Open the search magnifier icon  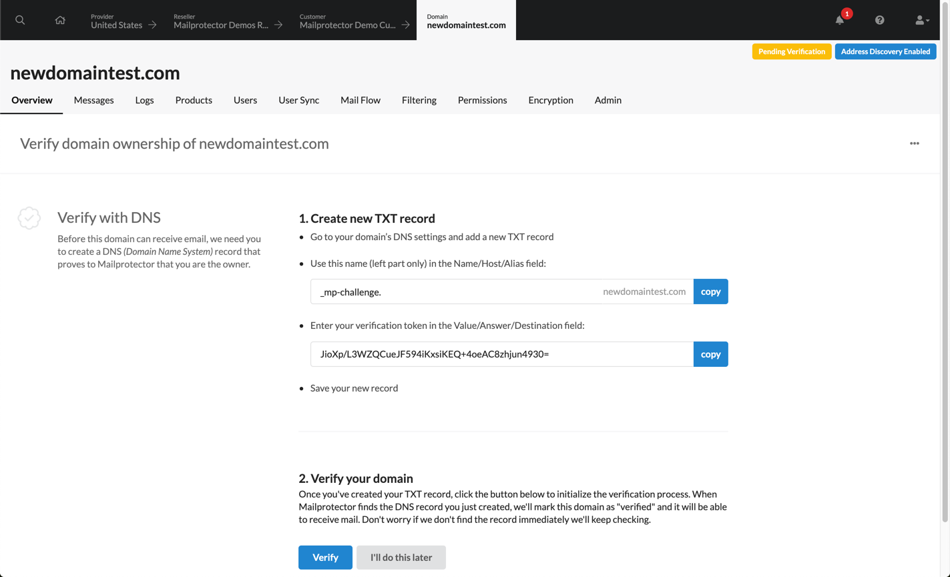(x=20, y=20)
